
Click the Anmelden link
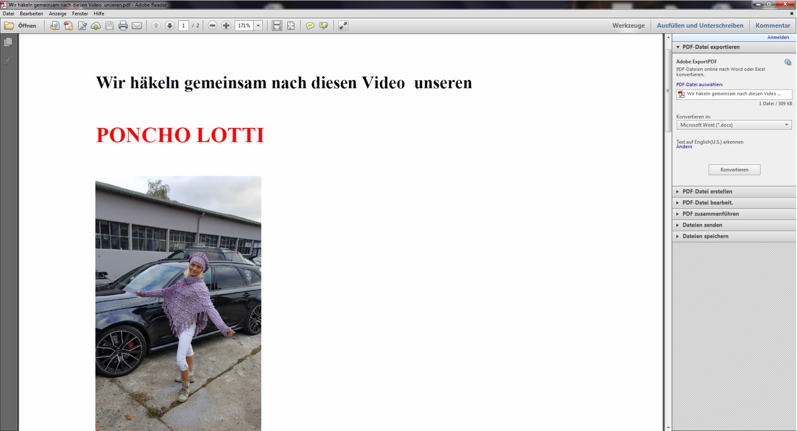(x=778, y=37)
